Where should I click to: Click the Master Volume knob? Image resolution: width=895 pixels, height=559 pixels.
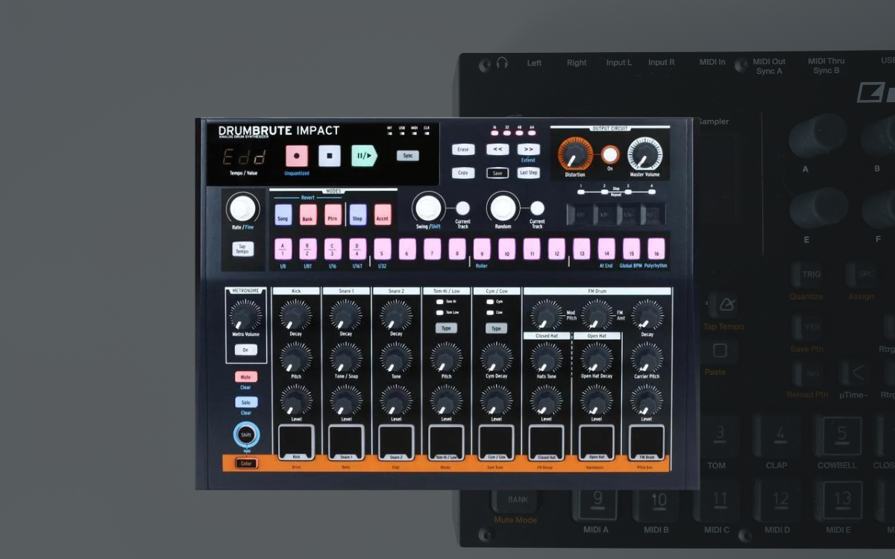point(644,154)
